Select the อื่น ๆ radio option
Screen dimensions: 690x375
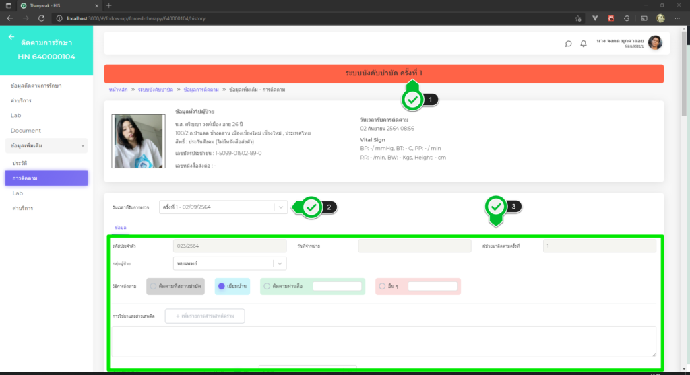pos(383,286)
